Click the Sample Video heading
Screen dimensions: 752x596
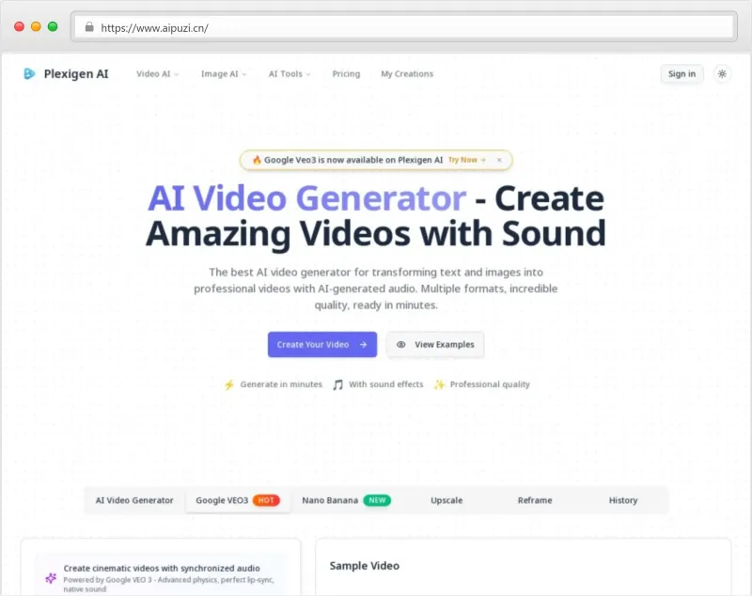click(x=365, y=566)
